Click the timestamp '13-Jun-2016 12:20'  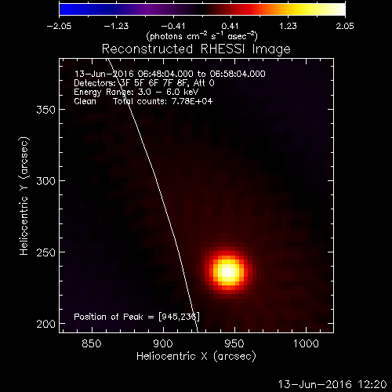[332, 384]
